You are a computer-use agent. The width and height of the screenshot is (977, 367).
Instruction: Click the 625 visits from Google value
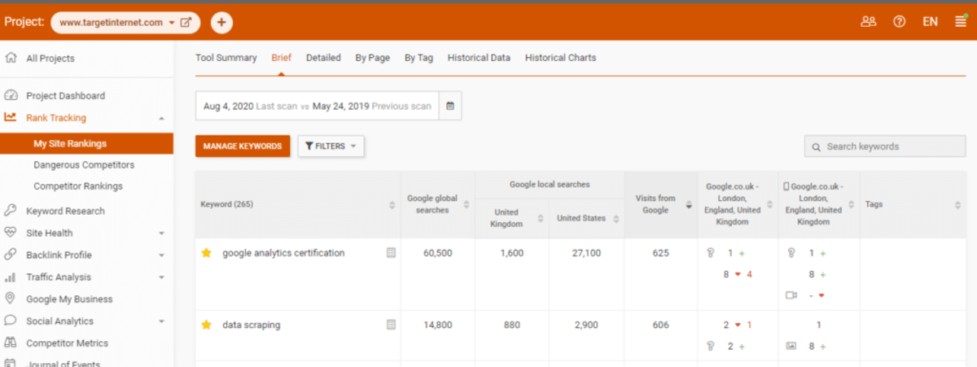pyautogui.click(x=660, y=253)
